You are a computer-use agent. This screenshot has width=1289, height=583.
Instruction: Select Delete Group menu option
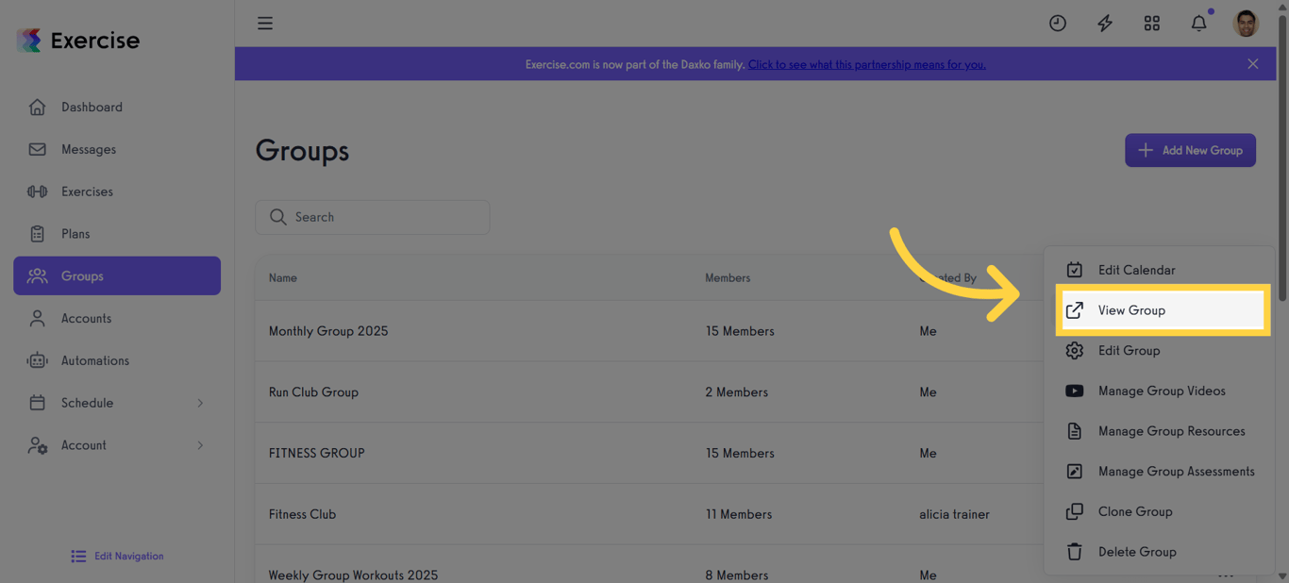coord(1159,552)
